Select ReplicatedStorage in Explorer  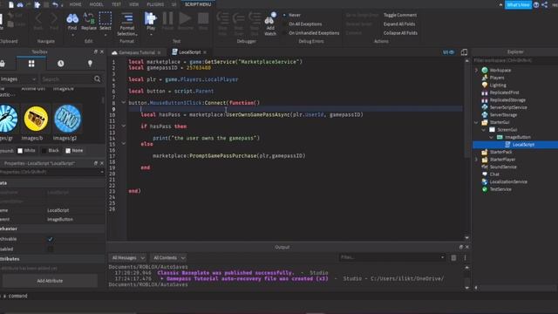tap(507, 100)
